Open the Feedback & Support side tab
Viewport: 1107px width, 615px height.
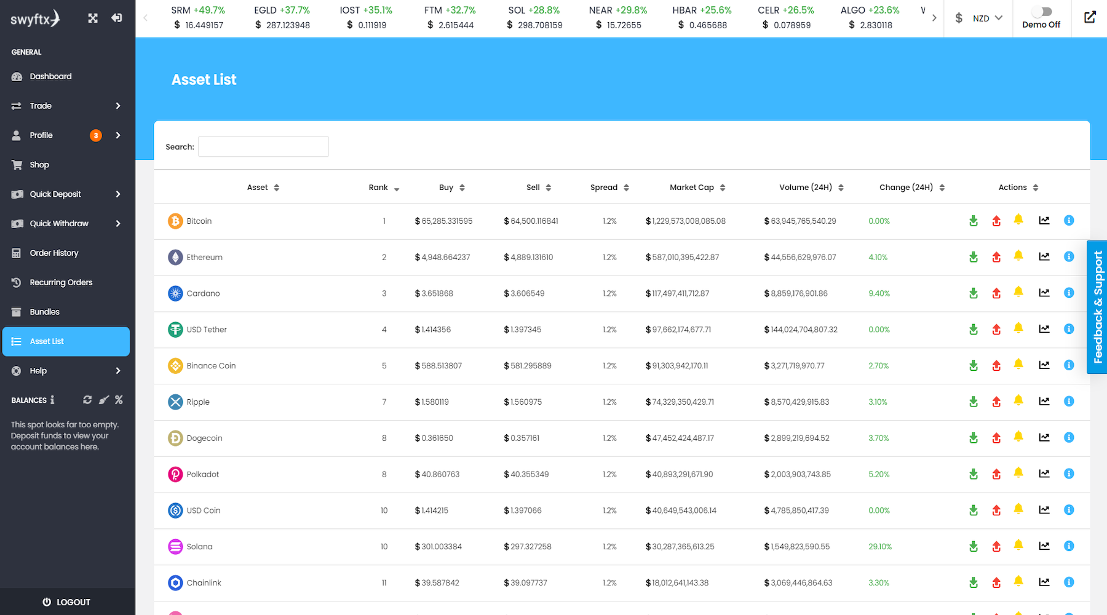click(x=1097, y=307)
